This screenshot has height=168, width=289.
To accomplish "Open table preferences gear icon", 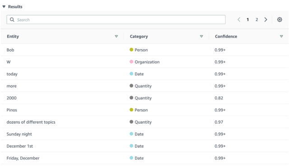I will coord(280,19).
